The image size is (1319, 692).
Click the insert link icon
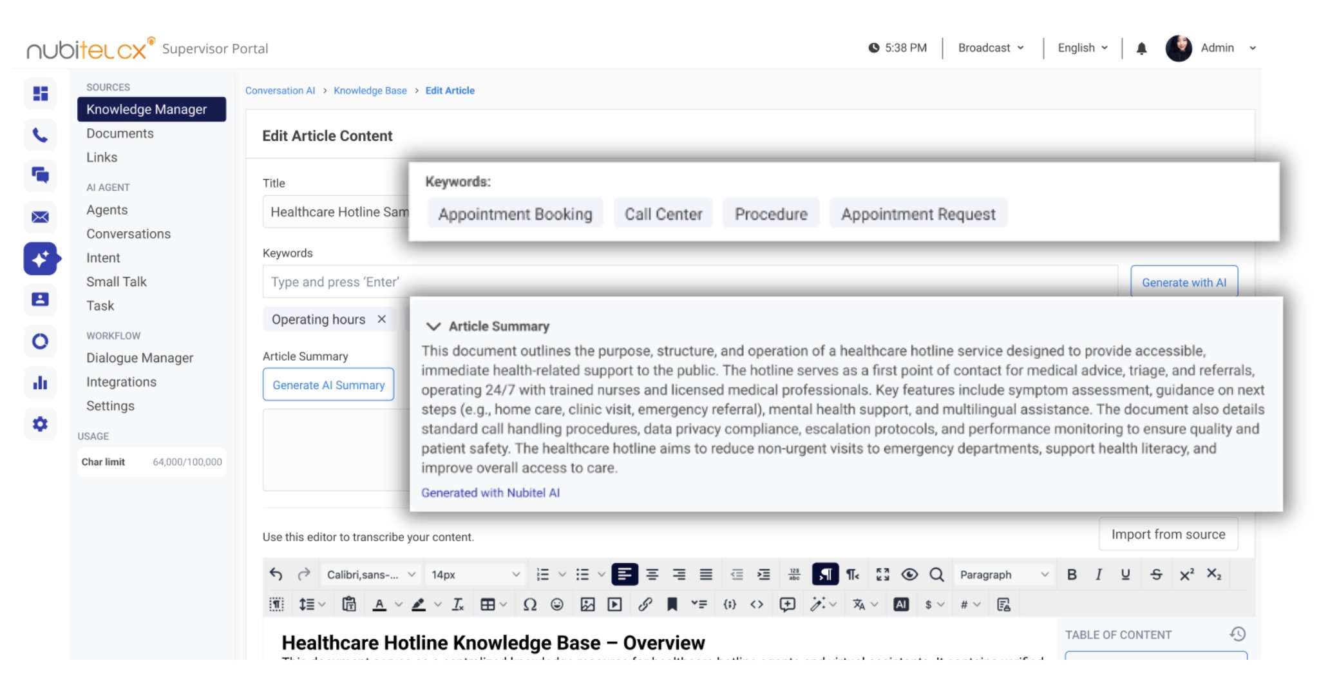(x=645, y=604)
